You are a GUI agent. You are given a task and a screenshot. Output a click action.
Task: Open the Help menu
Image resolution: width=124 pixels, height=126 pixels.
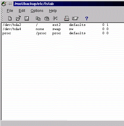[53, 11]
